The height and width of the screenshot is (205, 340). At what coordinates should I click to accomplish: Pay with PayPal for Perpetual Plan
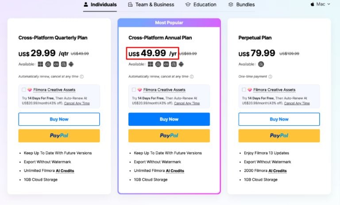coord(279,135)
